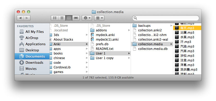
Task: Select the README.txt file
Action: (x=110, y=49)
